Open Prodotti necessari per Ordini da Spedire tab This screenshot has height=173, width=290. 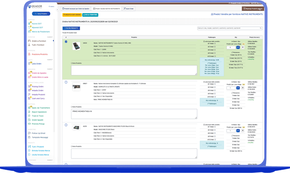76,9
